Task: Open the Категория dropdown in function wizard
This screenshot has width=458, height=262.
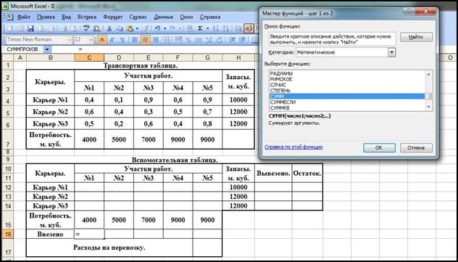Action: (391, 53)
